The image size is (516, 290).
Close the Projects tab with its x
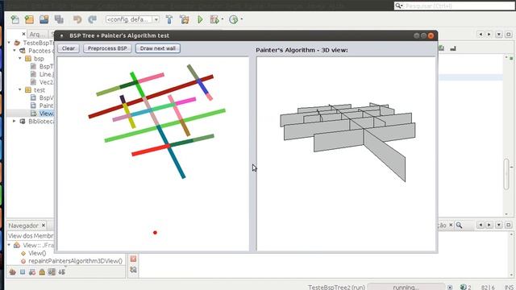coord(23,34)
